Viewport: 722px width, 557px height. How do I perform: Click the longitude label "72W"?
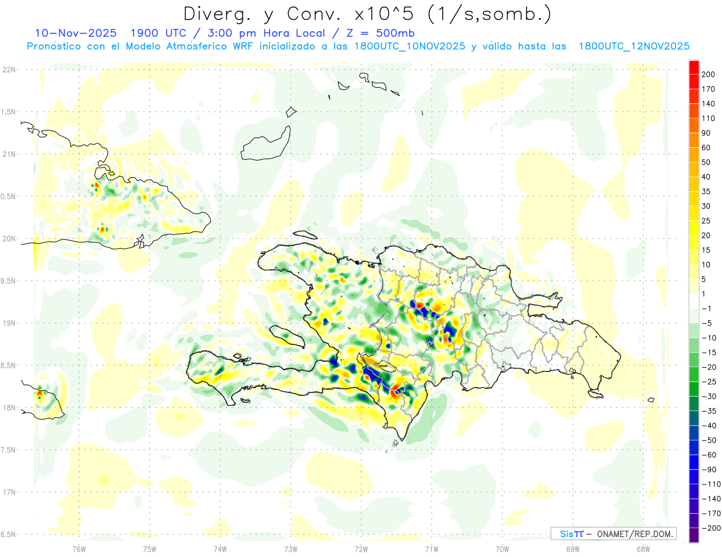361,549
